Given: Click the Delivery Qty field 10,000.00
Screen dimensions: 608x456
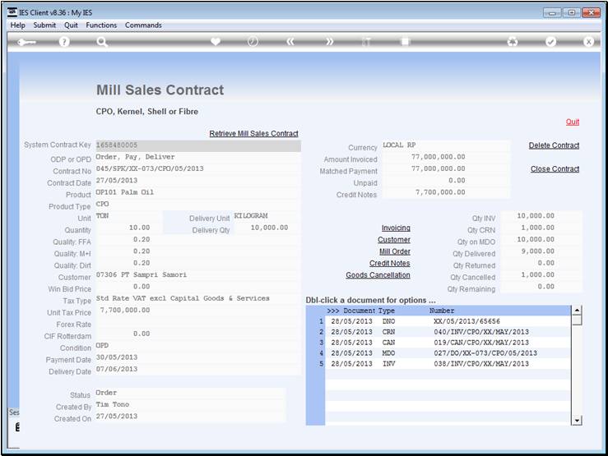Looking at the screenshot, I should pyautogui.click(x=267, y=228).
